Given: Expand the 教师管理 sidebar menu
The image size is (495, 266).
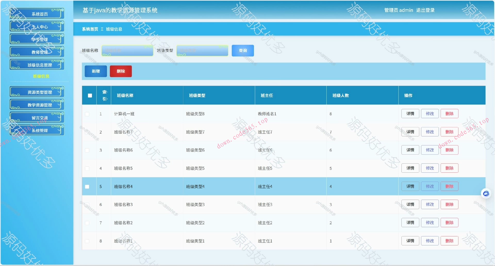Looking at the screenshot, I should click(x=37, y=52).
